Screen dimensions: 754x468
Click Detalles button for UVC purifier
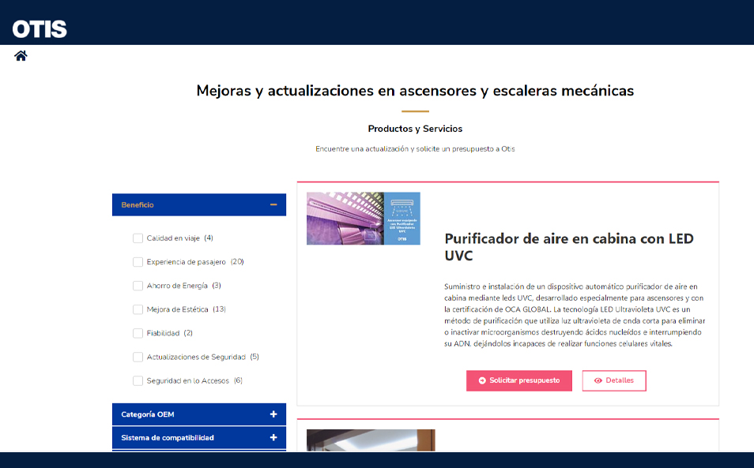(x=614, y=380)
